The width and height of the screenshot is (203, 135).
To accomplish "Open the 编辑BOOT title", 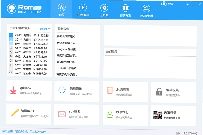I will pyautogui.click(x=28, y=111).
